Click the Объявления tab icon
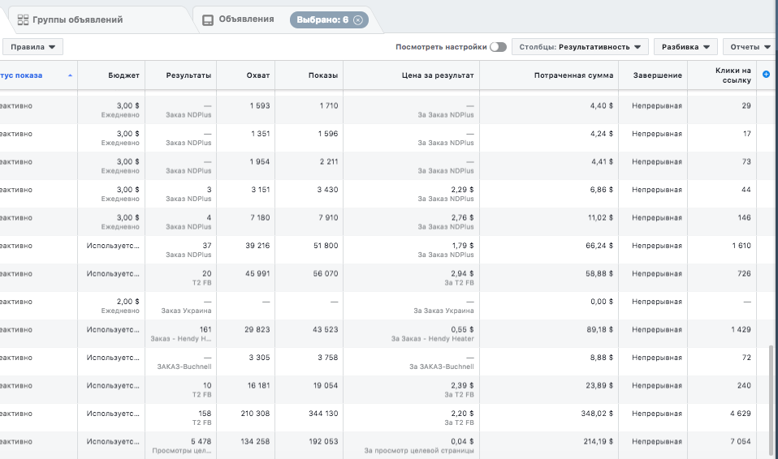 (x=208, y=19)
